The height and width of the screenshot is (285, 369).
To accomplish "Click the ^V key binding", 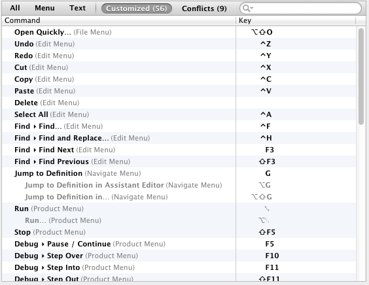I will pyautogui.click(x=266, y=91).
